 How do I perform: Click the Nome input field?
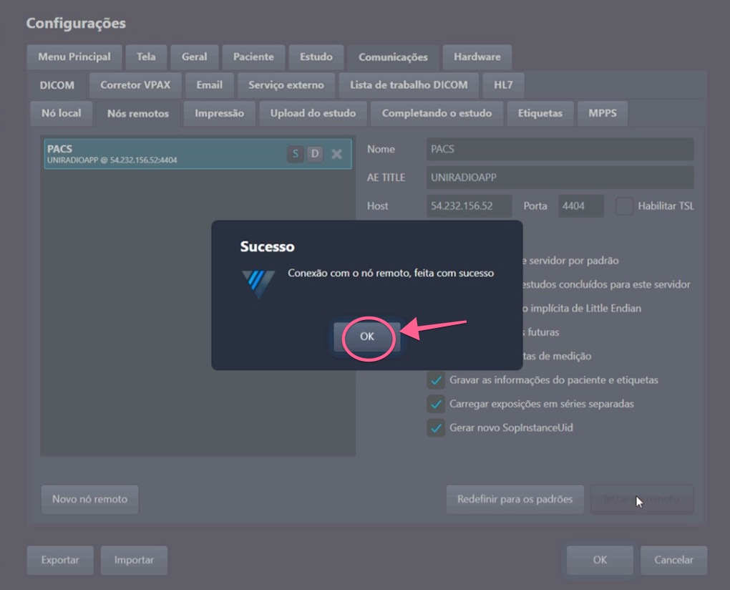tap(560, 149)
